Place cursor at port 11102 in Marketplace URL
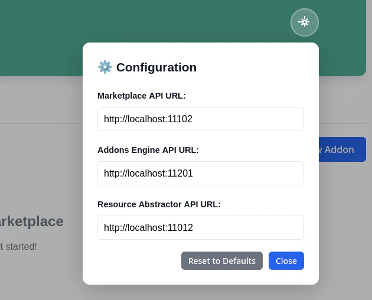The width and height of the screenshot is (372, 300). tap(180, 119)
